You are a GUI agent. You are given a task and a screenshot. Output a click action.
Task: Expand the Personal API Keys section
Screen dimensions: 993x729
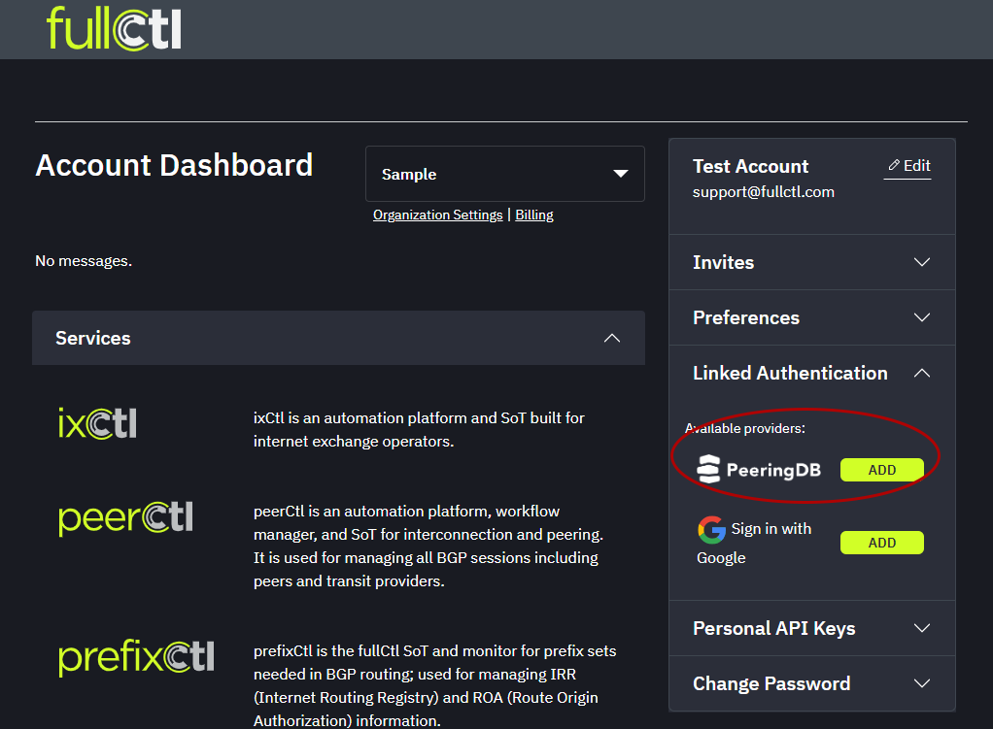[921, 628]
